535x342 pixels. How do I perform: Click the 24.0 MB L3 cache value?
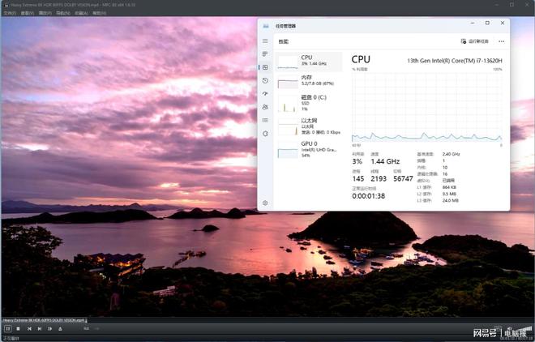pos(450,200)
